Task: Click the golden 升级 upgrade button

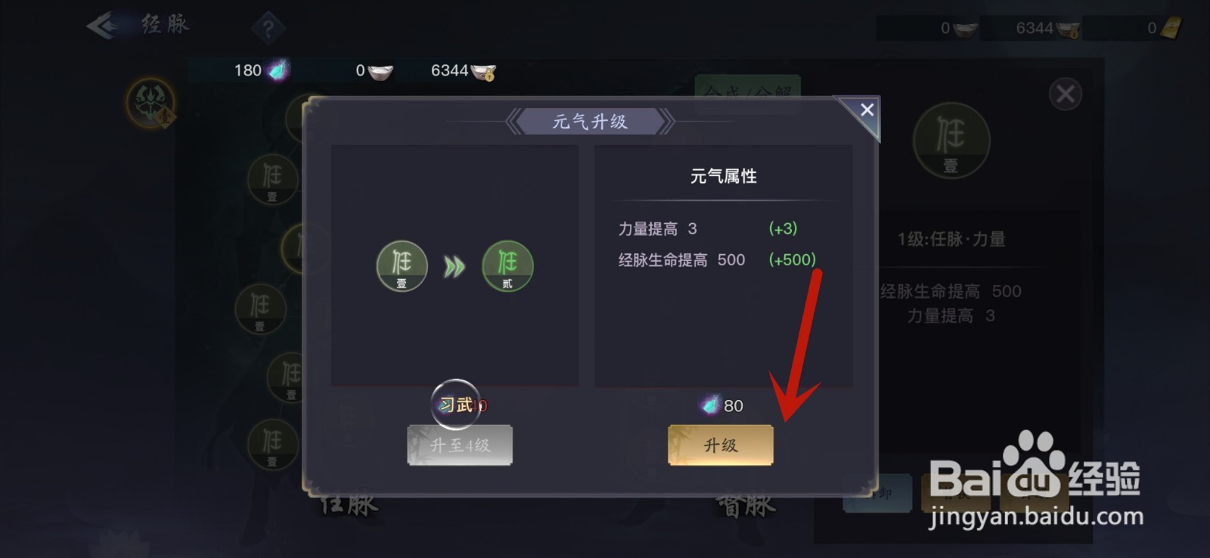Action: click(x=720, y=445)
